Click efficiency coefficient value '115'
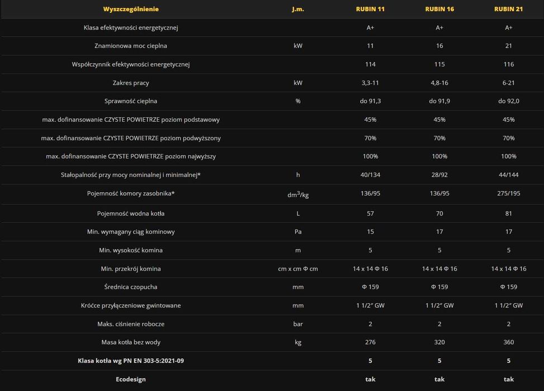 coord(439,64)
